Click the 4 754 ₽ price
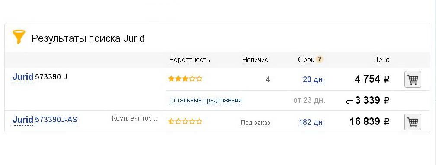Viewport: 436px width, 165px height. pos(372,79)
